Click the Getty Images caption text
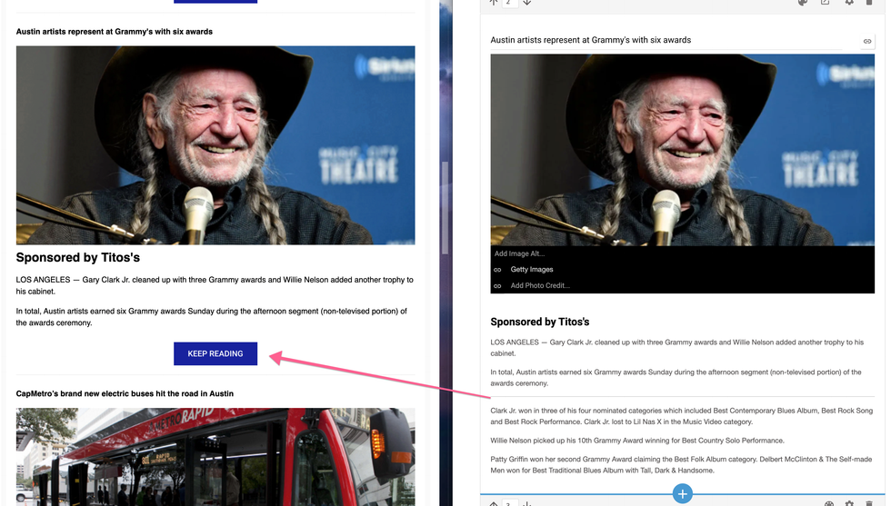The width and height of the screenshot is (891, 506). click(532, 270)
